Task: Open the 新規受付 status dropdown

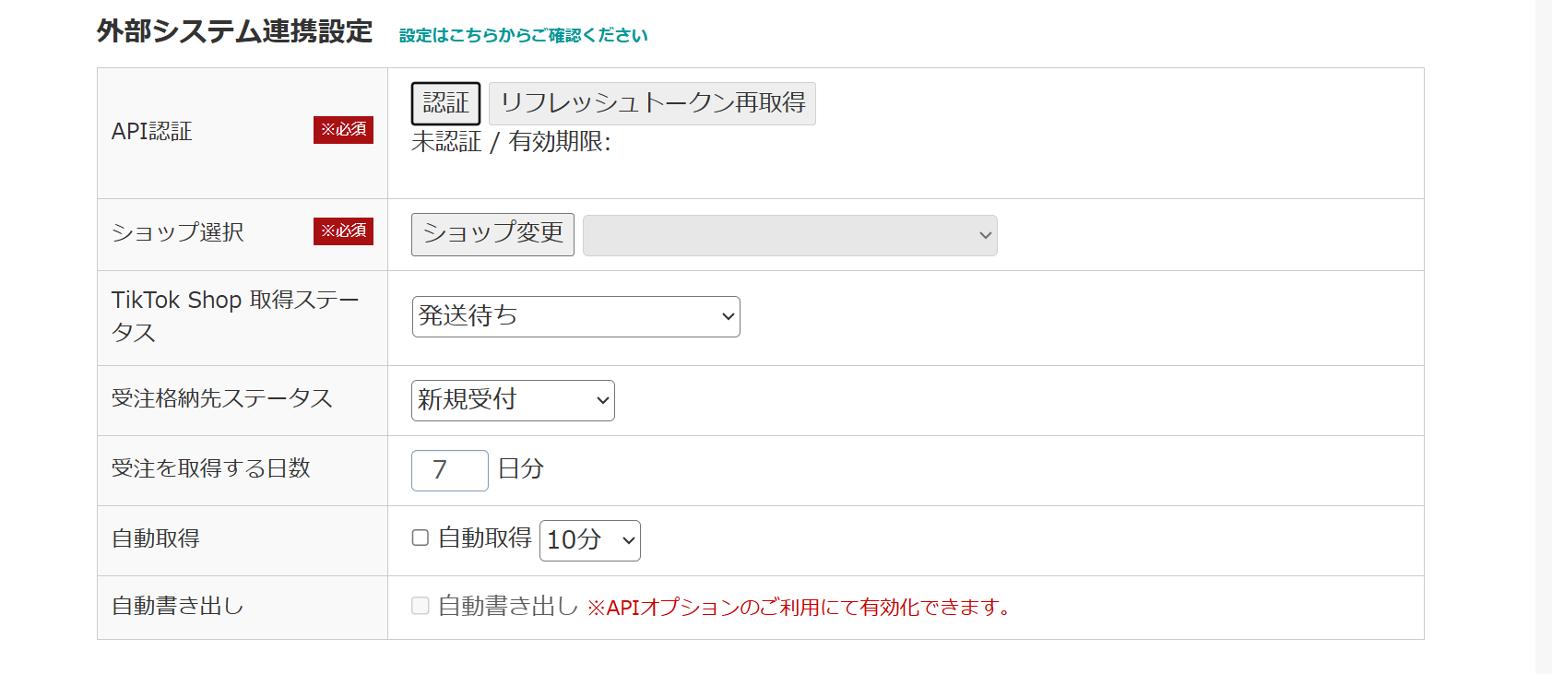Action: point(513,400)
